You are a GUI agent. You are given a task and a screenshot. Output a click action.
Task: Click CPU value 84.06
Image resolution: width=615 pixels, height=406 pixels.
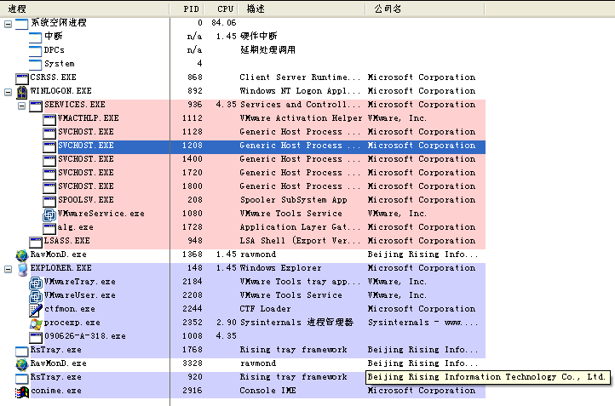[x=223, y=23]
